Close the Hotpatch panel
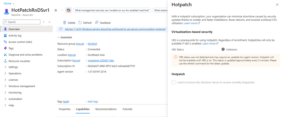Image resolution: width=284 pixels, height=117 pixels. [277, 5]
